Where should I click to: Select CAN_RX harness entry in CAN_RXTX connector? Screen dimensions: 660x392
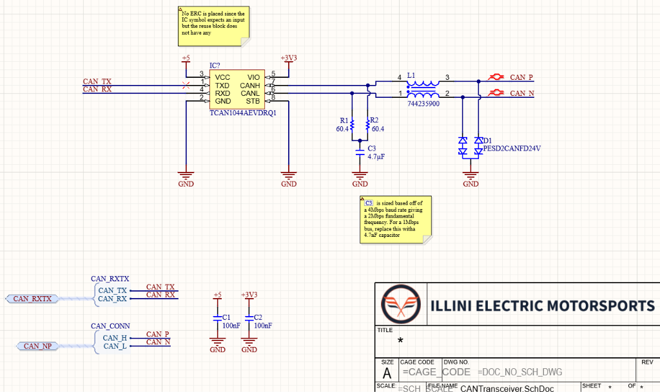coord(112,299)
